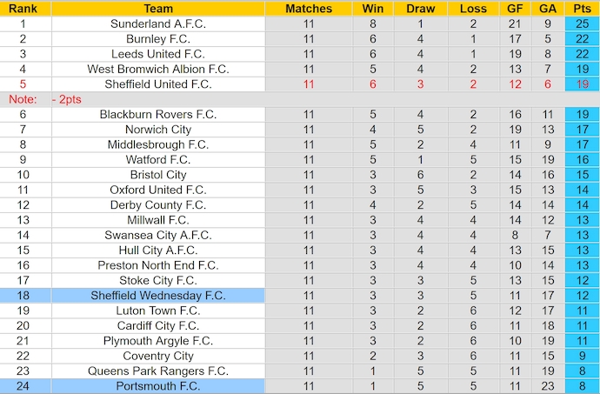Click the highlighted rank 18 cell
This screenshot has height=394, width=600.
23,296
